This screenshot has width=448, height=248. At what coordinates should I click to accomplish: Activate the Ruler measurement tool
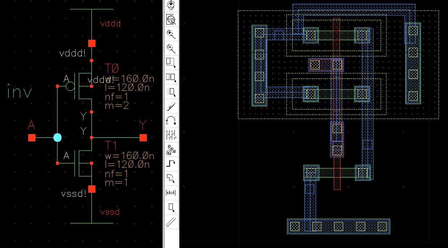[171, 222]
